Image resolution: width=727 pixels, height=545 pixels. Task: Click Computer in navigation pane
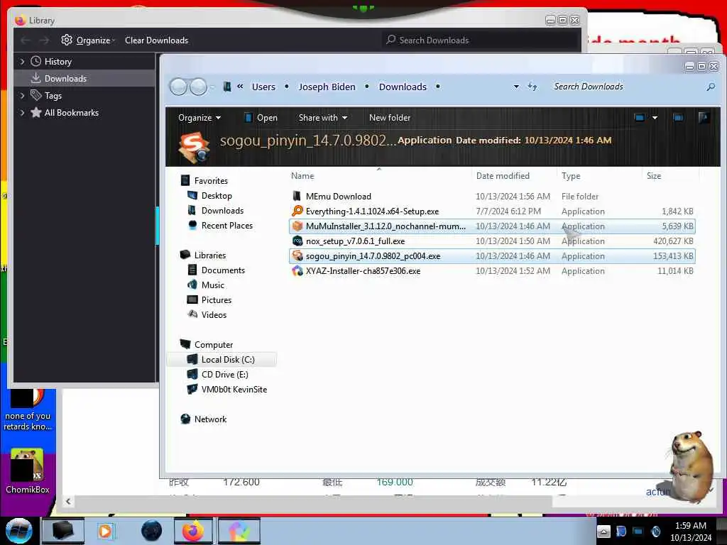click(214, 345)
